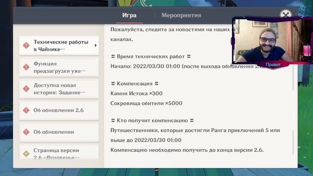Click heading Кто получит компенсацию
The height and width of the screenshot is (176, 313).
point(152,121)
